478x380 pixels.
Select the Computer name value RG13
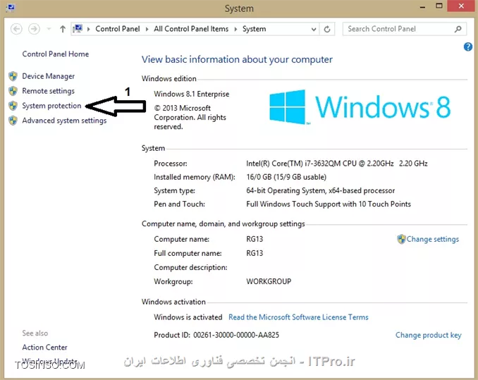pos(255,239)
